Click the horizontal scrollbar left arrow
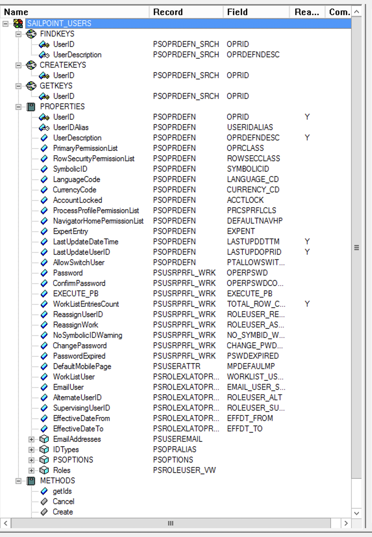Image resolution: width=372 pixels, height=537 pixels. [x=6, y=523]
